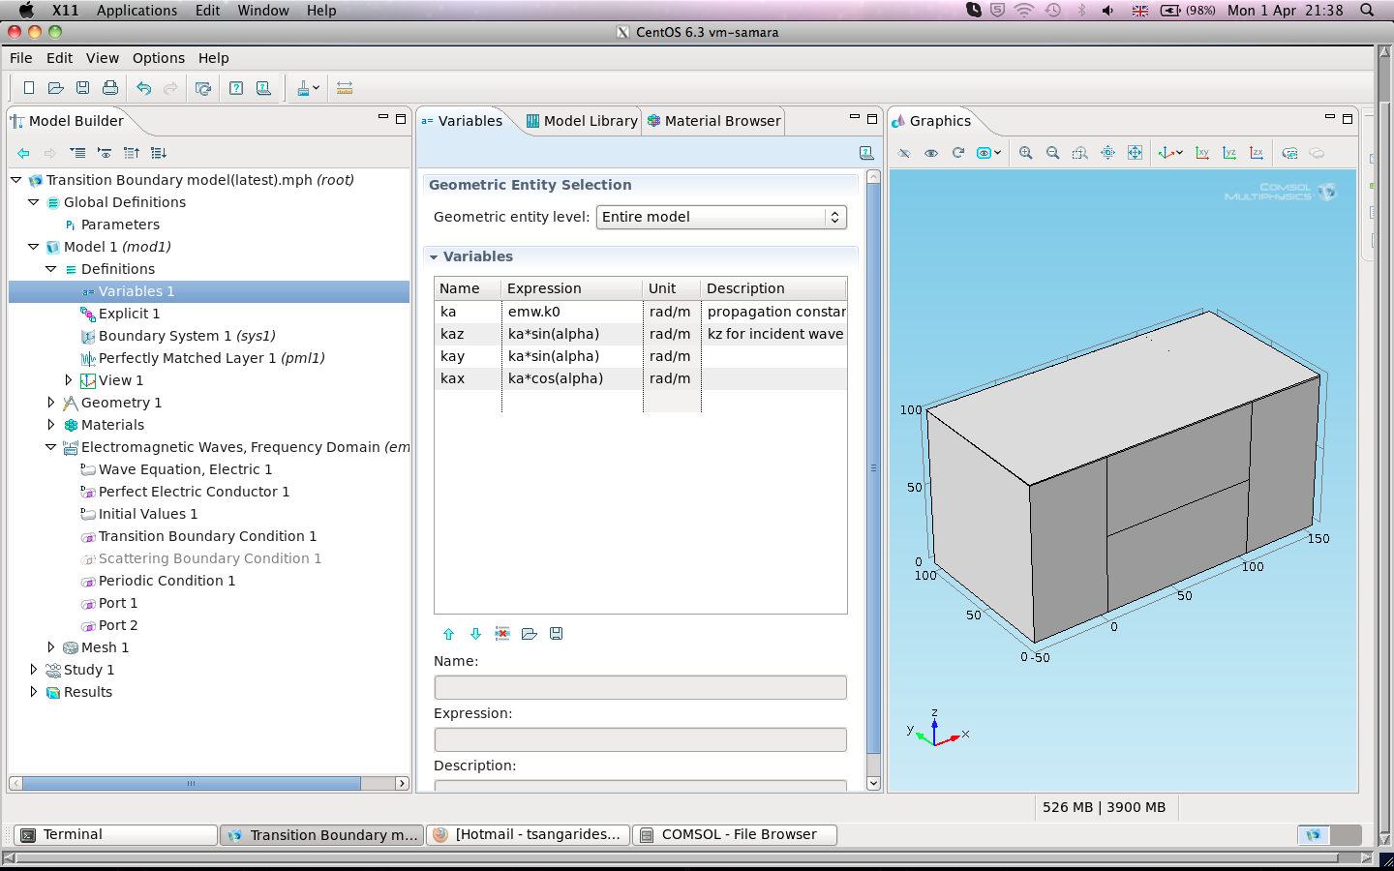Move variable row up with arrow
The image size is (1394, 871).
click(x=448, y=634)
